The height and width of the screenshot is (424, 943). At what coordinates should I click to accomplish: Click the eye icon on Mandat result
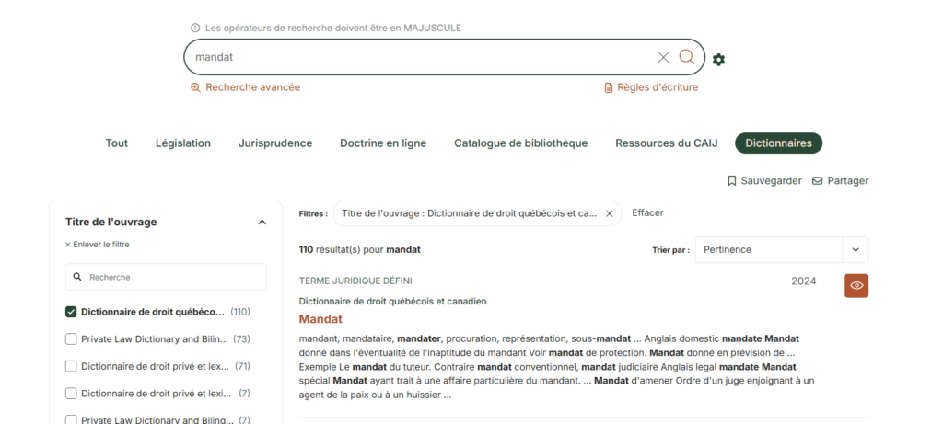[x=856, y=285]
